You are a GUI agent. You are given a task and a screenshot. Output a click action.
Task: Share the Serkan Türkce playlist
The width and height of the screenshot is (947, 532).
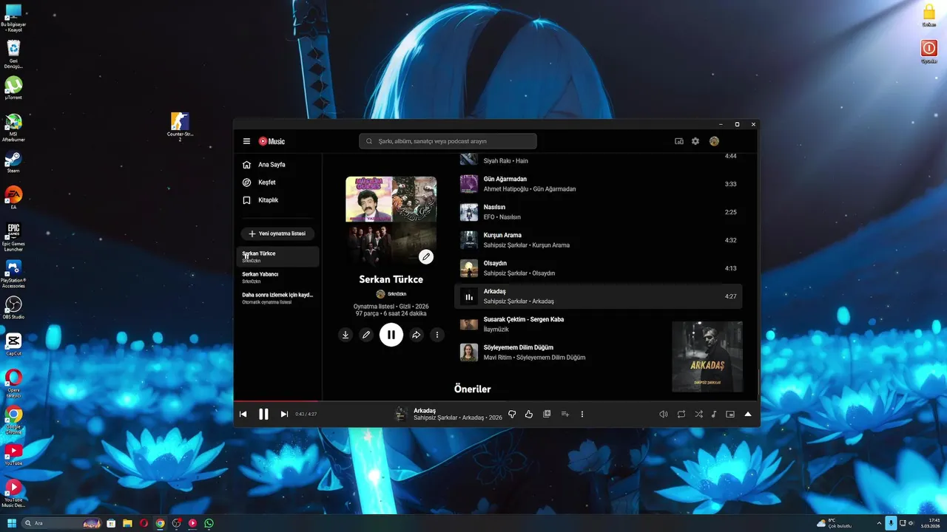point(416,335)
